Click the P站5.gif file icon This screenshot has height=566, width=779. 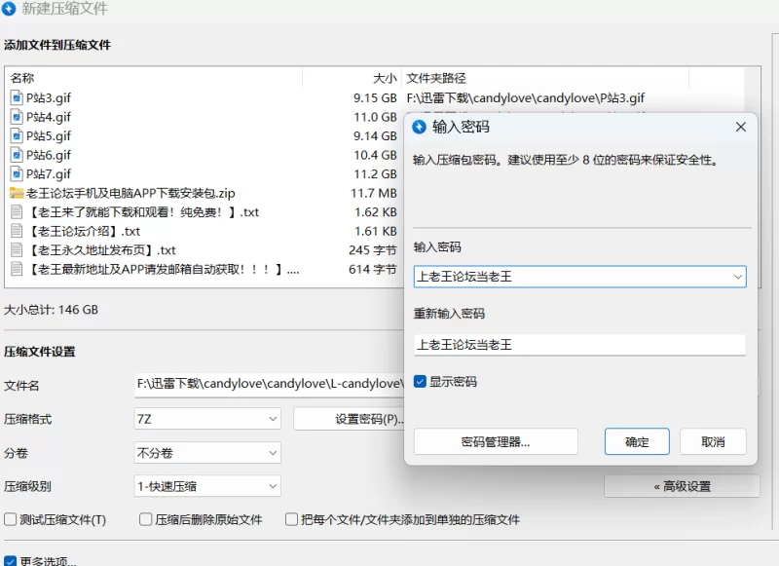coord(17,135)
